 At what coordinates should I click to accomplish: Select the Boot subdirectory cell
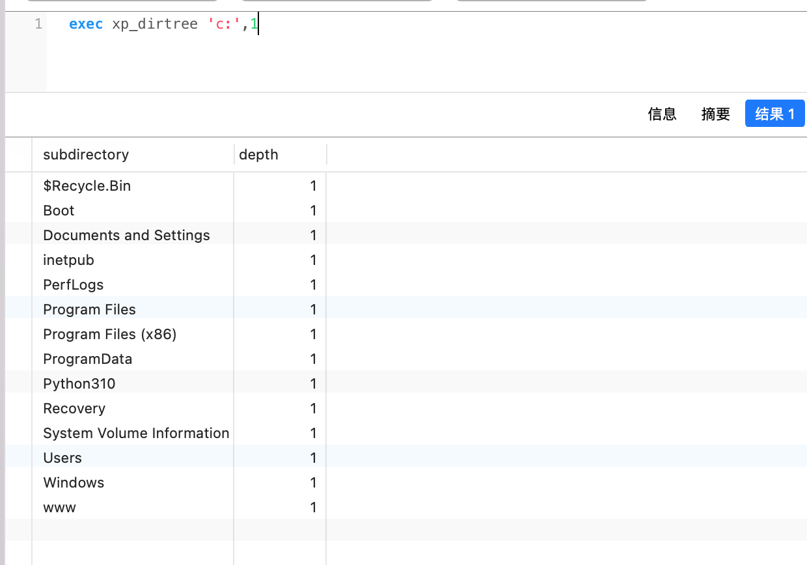(x=59, y=211)
